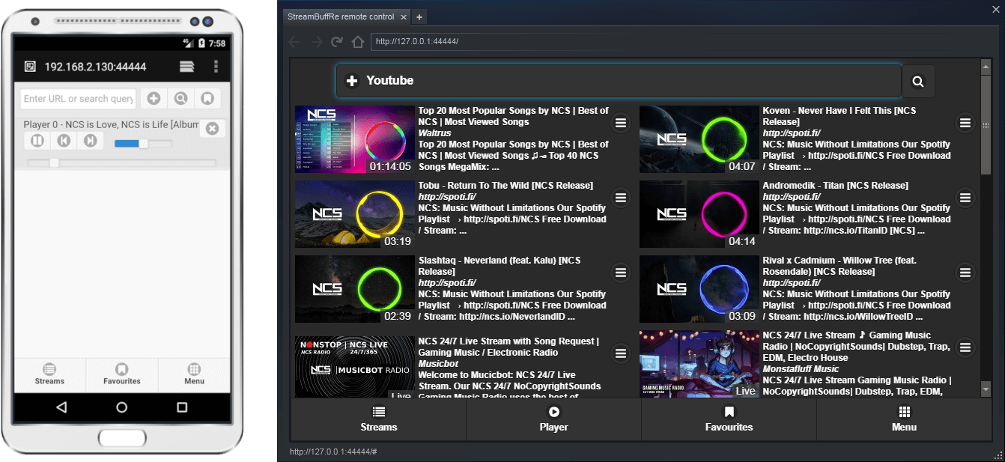
Task: Click the plus icon inside the Youtube search bar
Action: tap(351, 80)
